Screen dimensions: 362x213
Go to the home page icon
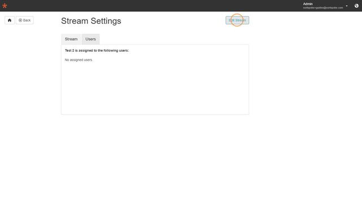coord(10,20)
